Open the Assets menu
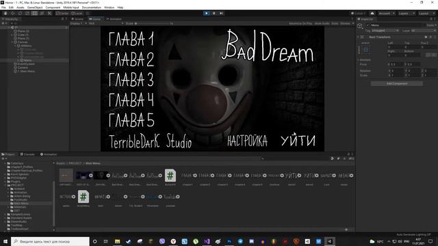The image size is (438, 246). (20, 8)
